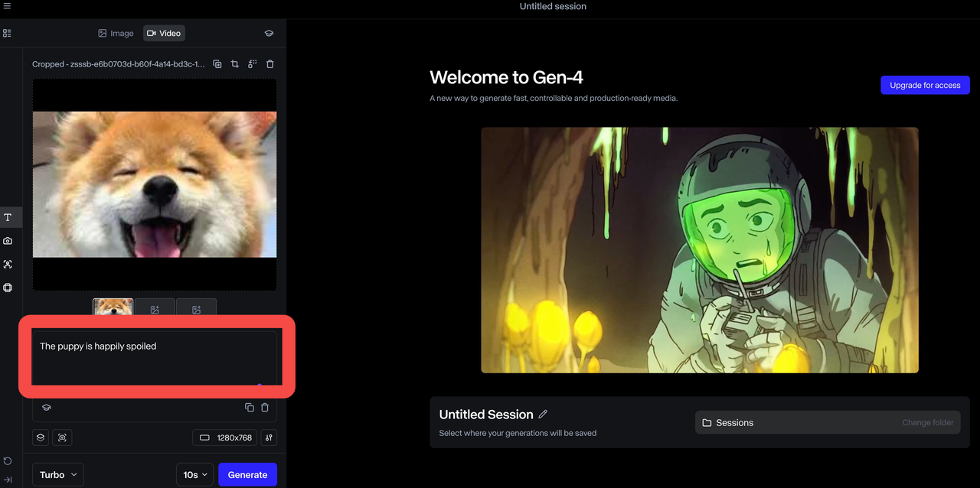Crop the uploaded image using the crop icon
The height and width of the screenshot is (488, 980).
click(x=235, y=64)
